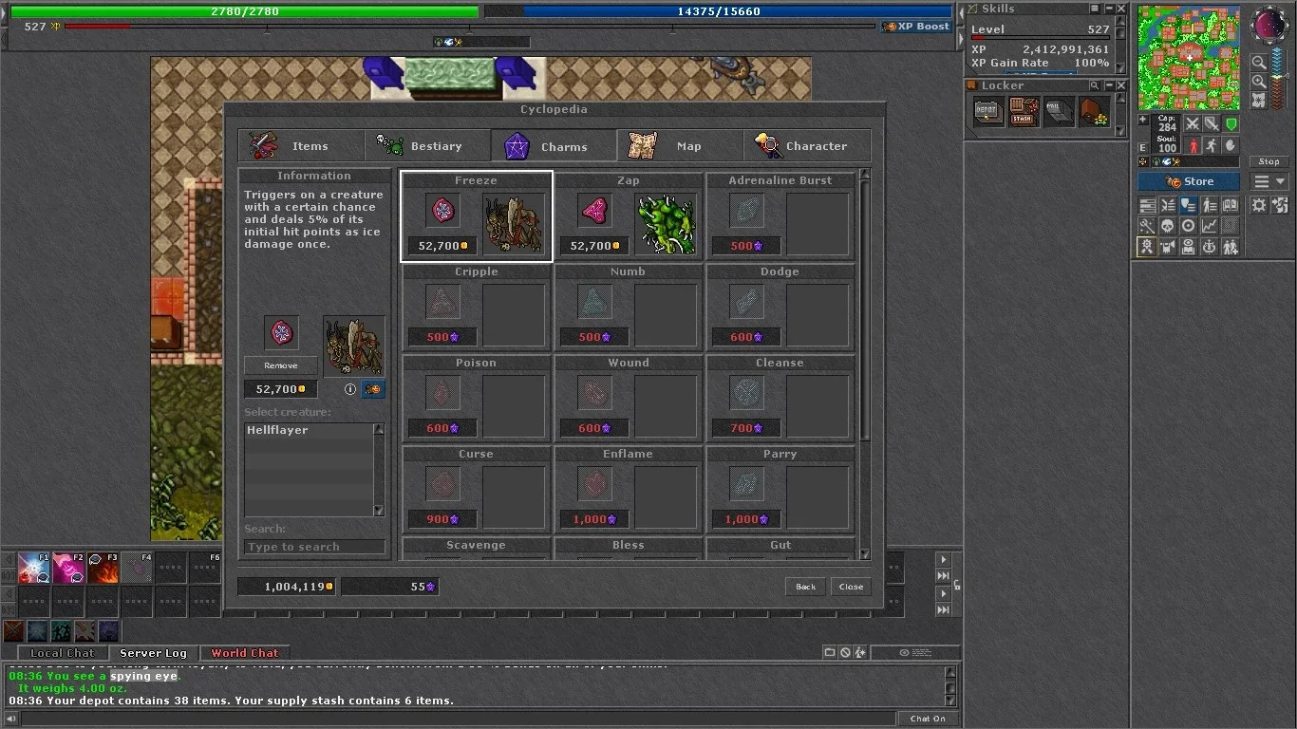
Task: Select the Enflame charm icon
Action: (x=594, y=484)
